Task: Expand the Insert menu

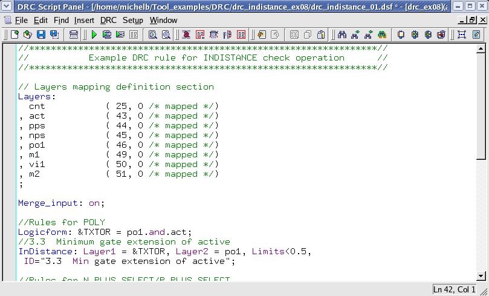Action: click(84, 20)
